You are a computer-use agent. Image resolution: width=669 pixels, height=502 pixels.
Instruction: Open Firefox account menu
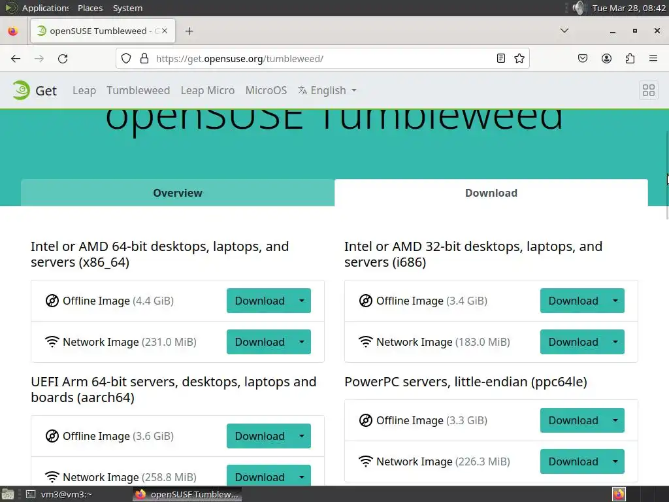pyautogui.click(x=606, y=58)
